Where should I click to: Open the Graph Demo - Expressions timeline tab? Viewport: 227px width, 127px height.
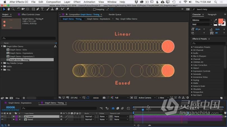[20, 103]
